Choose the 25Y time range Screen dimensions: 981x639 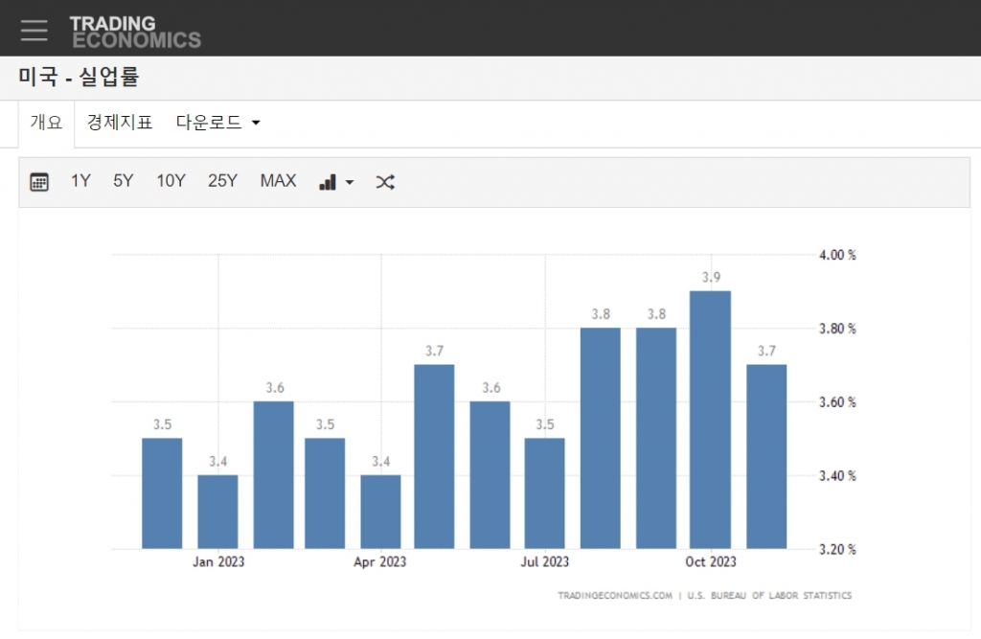click(x=222, y=181)
